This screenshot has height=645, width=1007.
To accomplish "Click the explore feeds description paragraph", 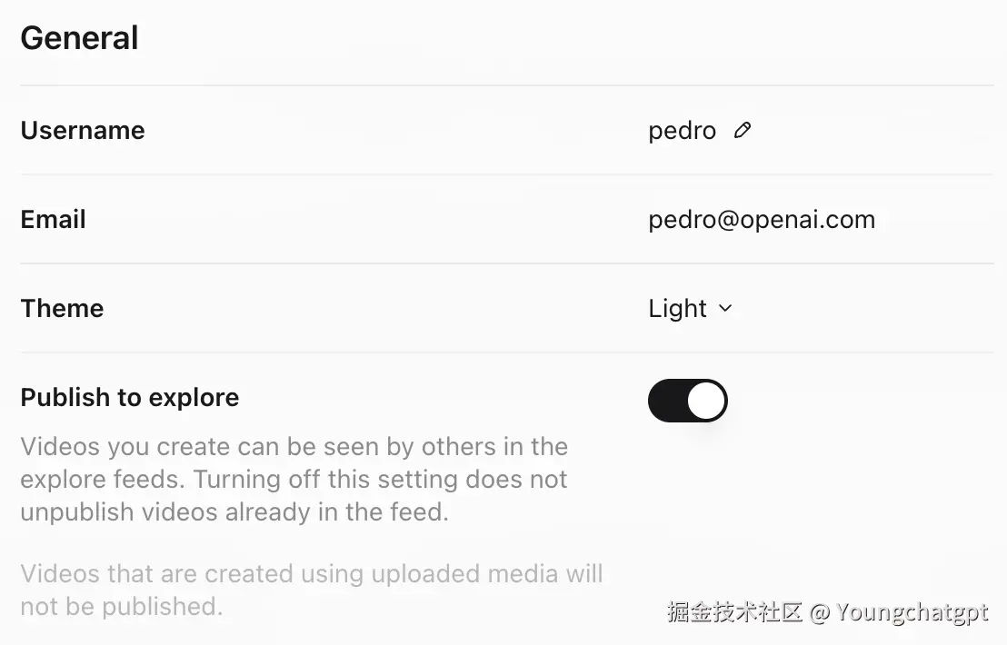I will (294, 479).
